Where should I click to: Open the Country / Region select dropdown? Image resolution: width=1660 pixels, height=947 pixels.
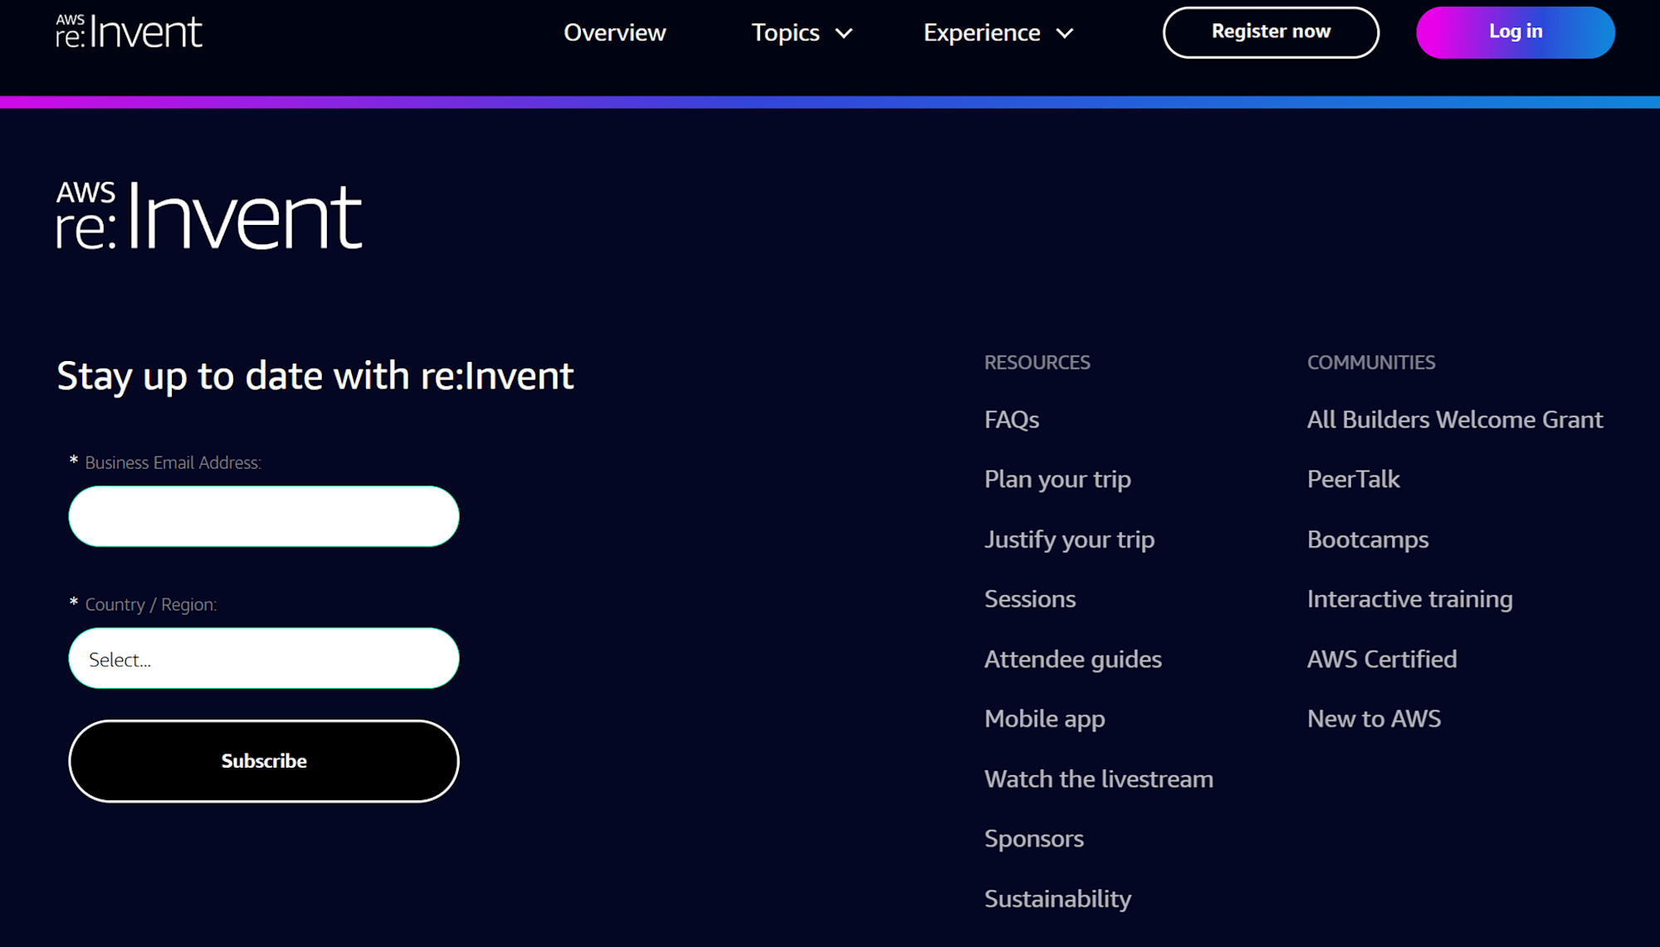[x=264, y=658]
